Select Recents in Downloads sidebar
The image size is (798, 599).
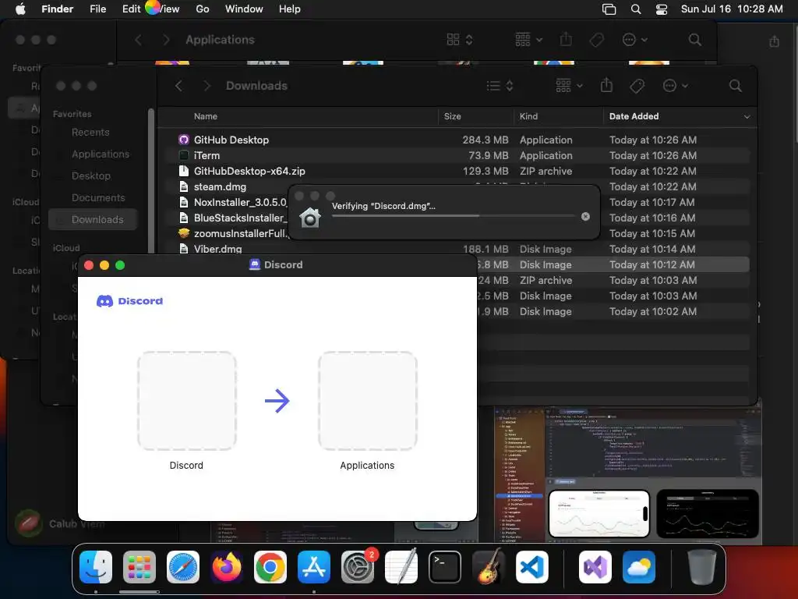pos(90,133)
